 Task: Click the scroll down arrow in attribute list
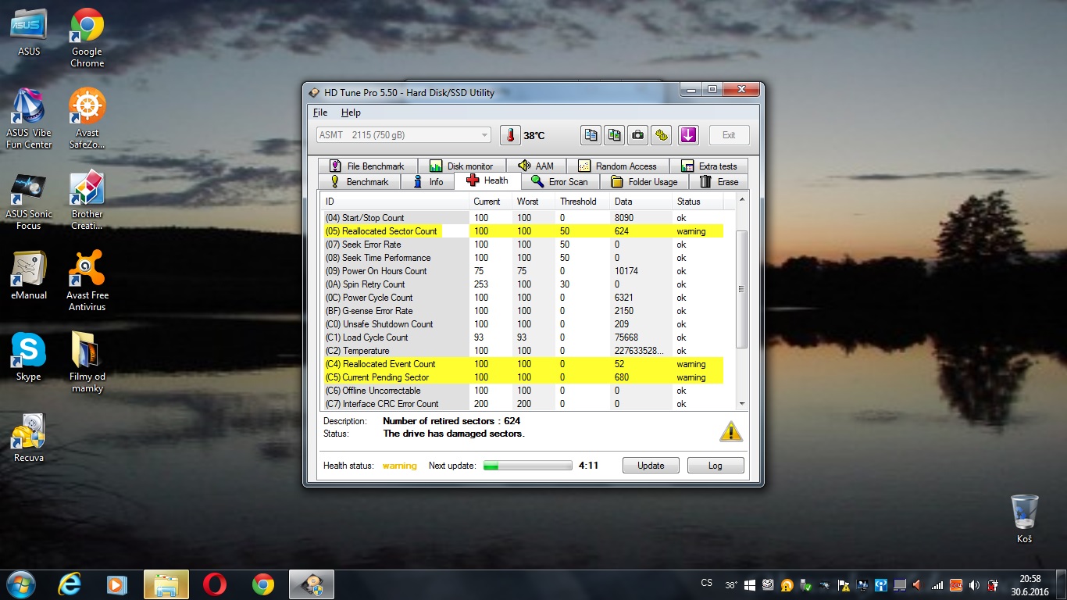742,404
